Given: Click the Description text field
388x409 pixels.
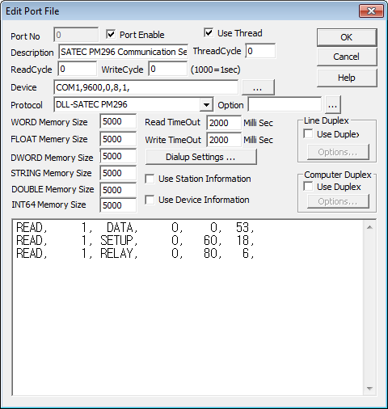Looking at the screenshot, I should click(x=123, y=52).
